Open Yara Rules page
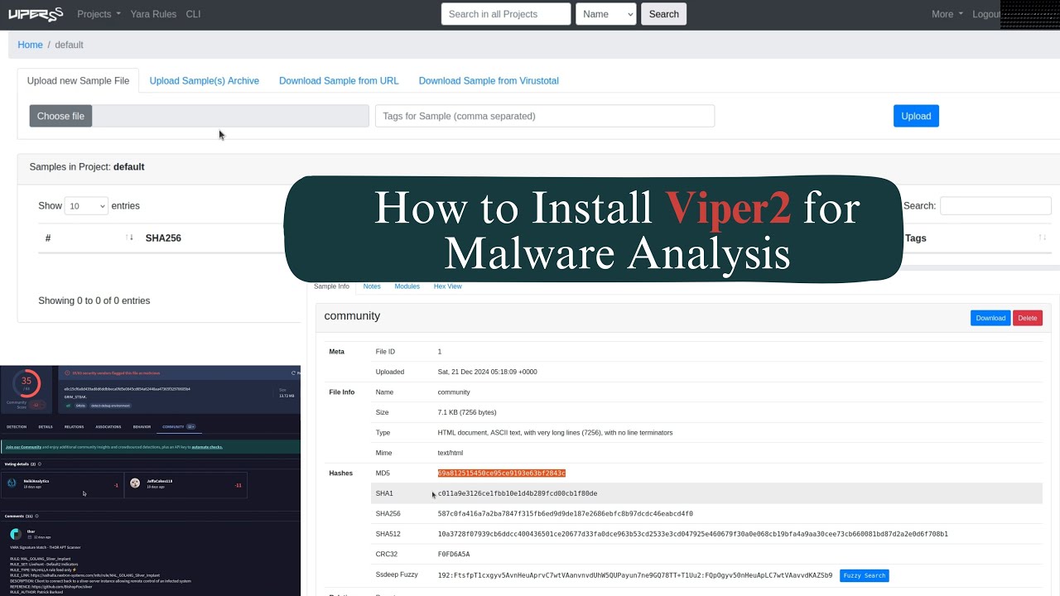The height and width of the screenshot is (596, 1060). [x=153, y=14]
